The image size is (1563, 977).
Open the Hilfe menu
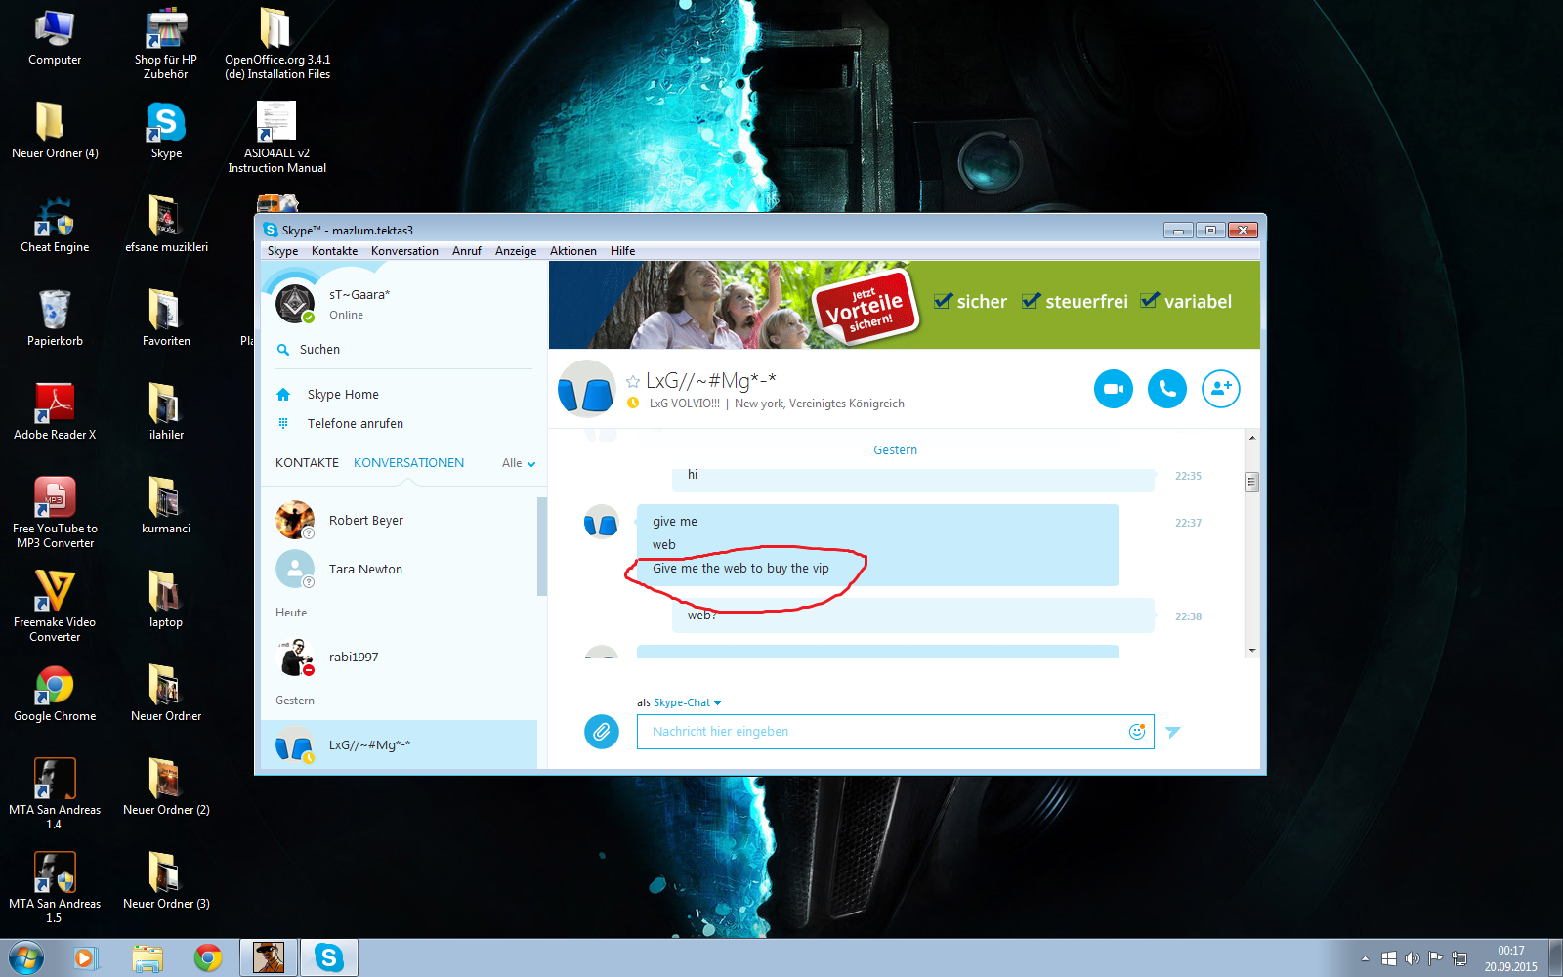click(x=622, y=251)
